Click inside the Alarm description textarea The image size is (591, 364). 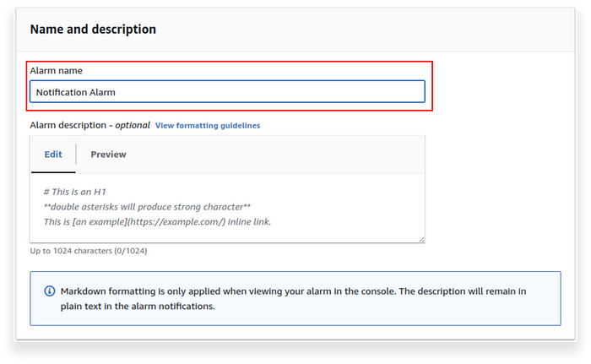pos(227,208)
